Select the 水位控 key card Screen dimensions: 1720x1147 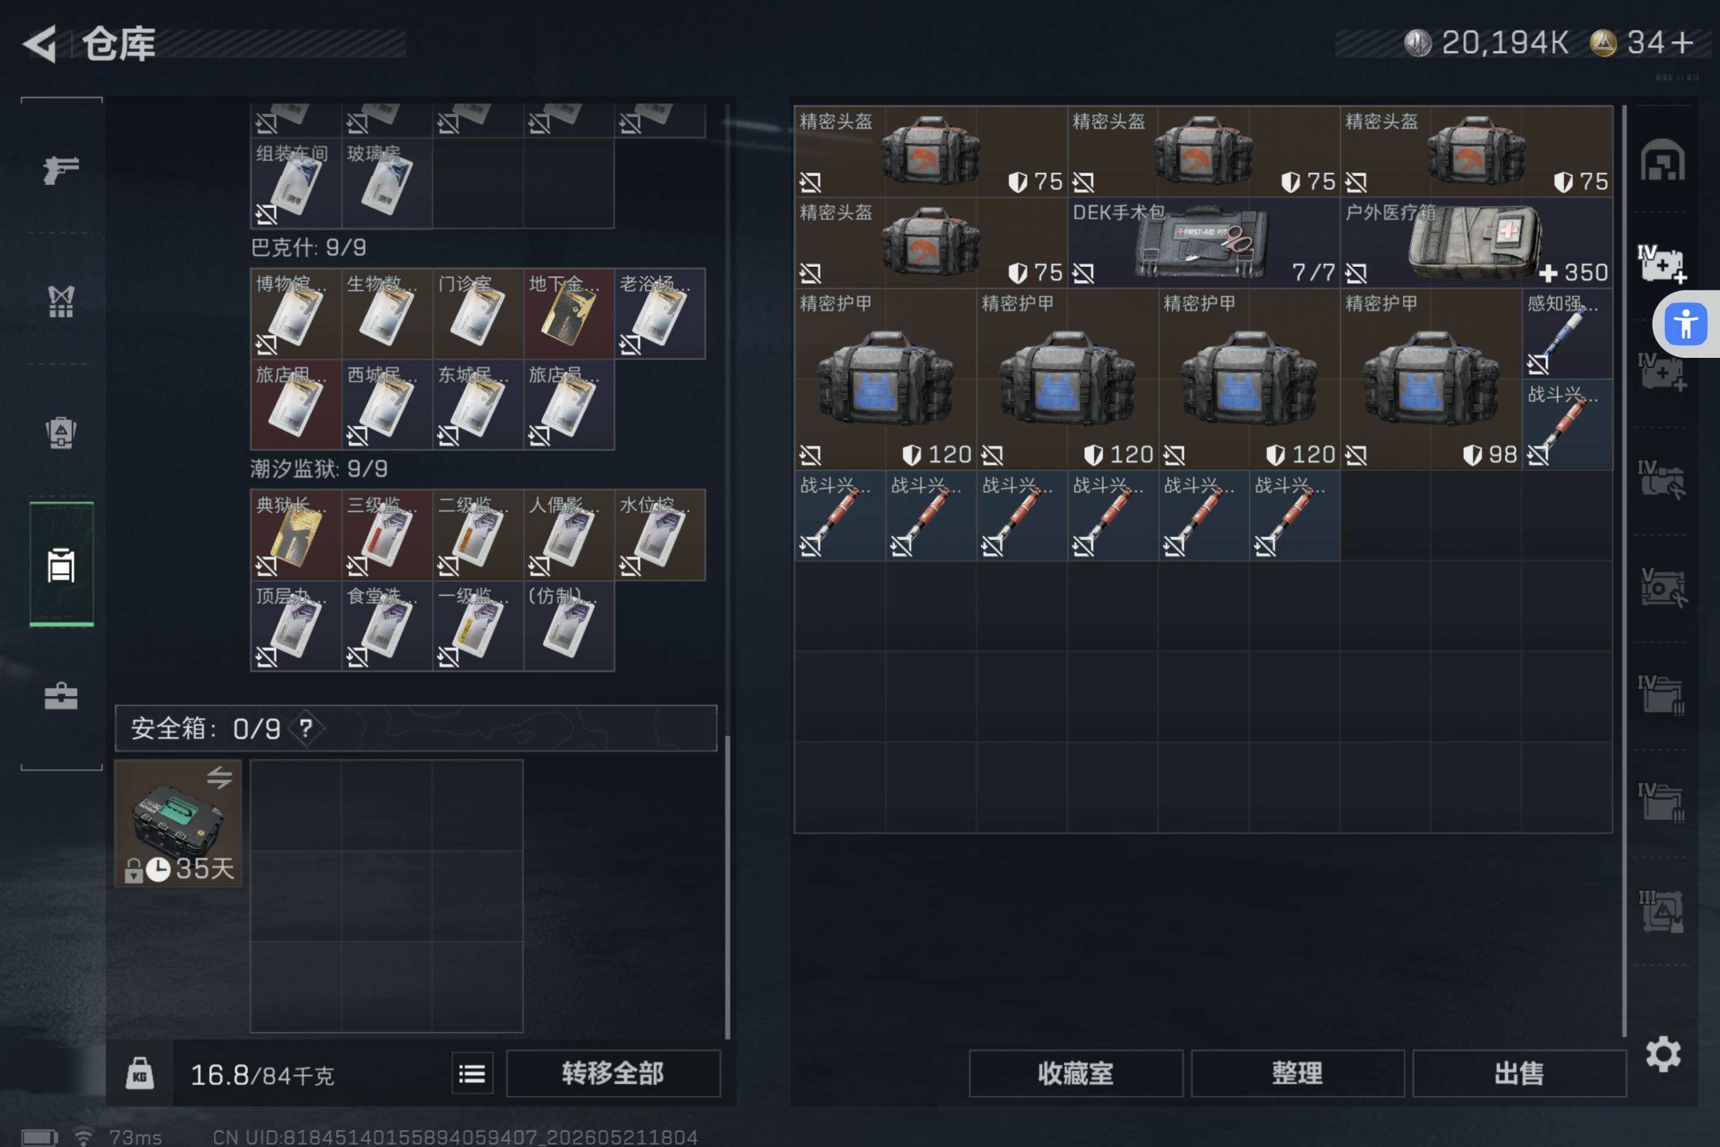659,535
